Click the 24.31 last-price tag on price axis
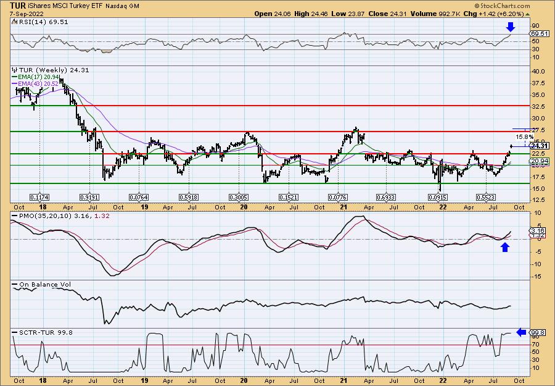The image size is (555, 386). point(540,146)
